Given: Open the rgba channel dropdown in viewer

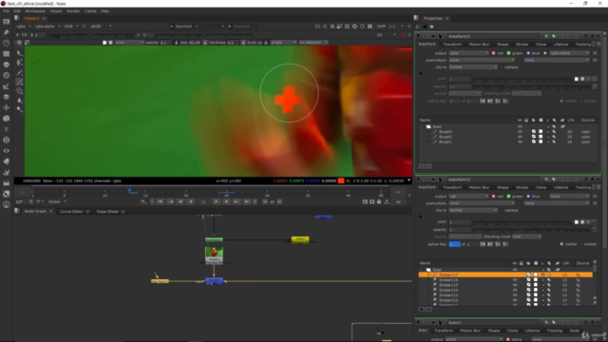Looking at the screenshot, I should pyautogui.click(x=23, y=27).
